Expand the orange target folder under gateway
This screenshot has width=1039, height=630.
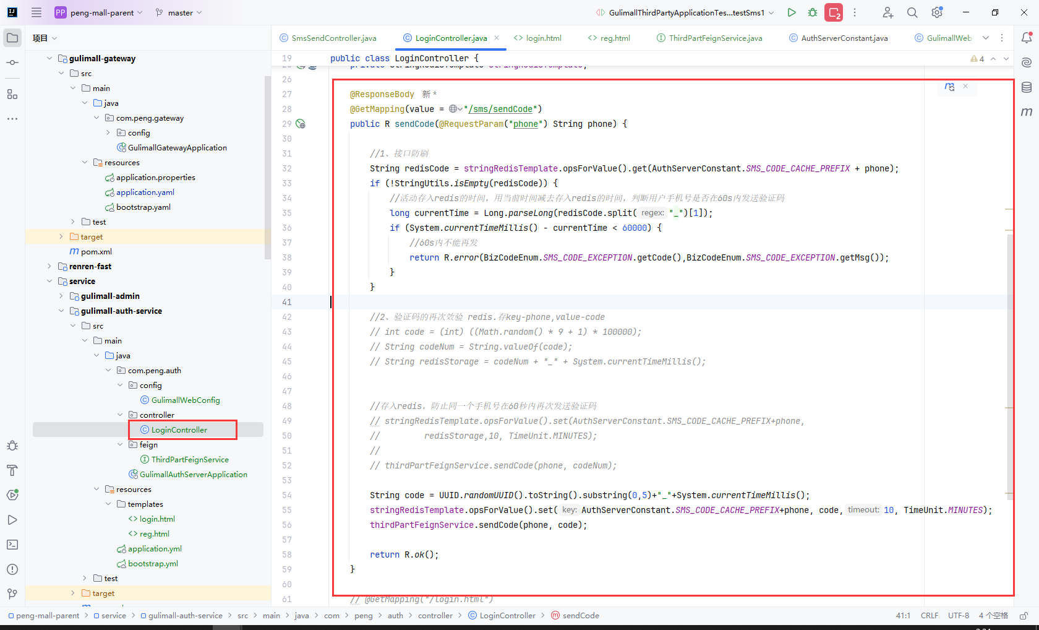tap(61, 236)
